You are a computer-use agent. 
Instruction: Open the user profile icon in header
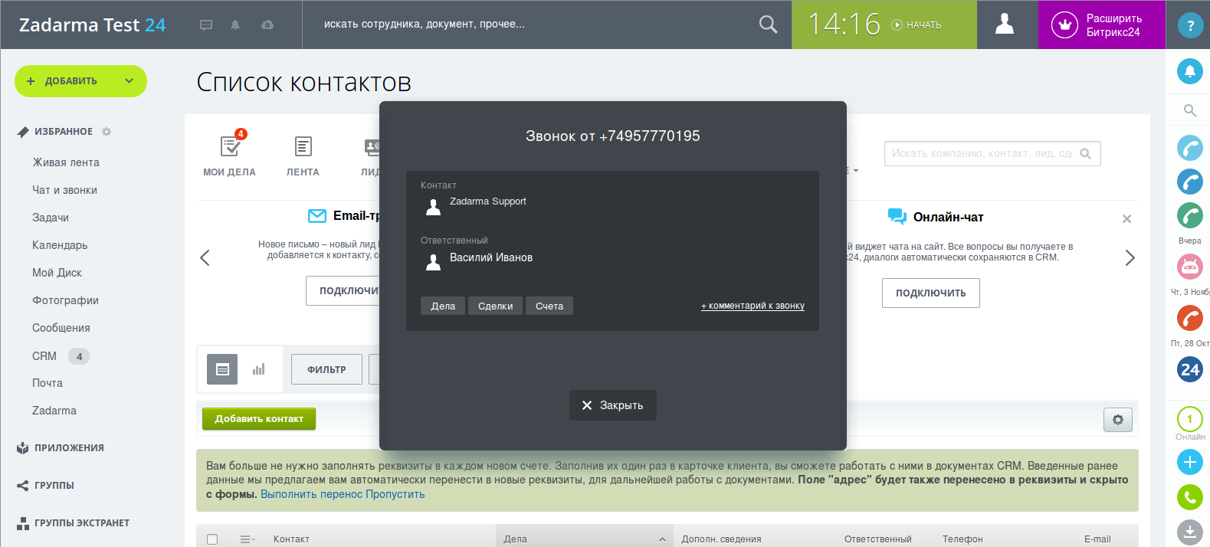click(x=1005, y=25)
